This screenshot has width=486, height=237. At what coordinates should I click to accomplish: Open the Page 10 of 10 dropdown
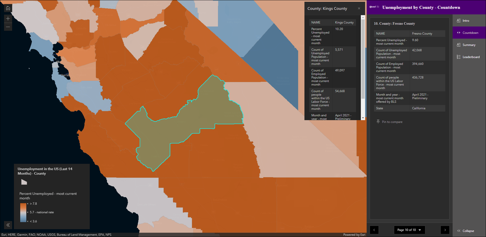click(409, 230)
